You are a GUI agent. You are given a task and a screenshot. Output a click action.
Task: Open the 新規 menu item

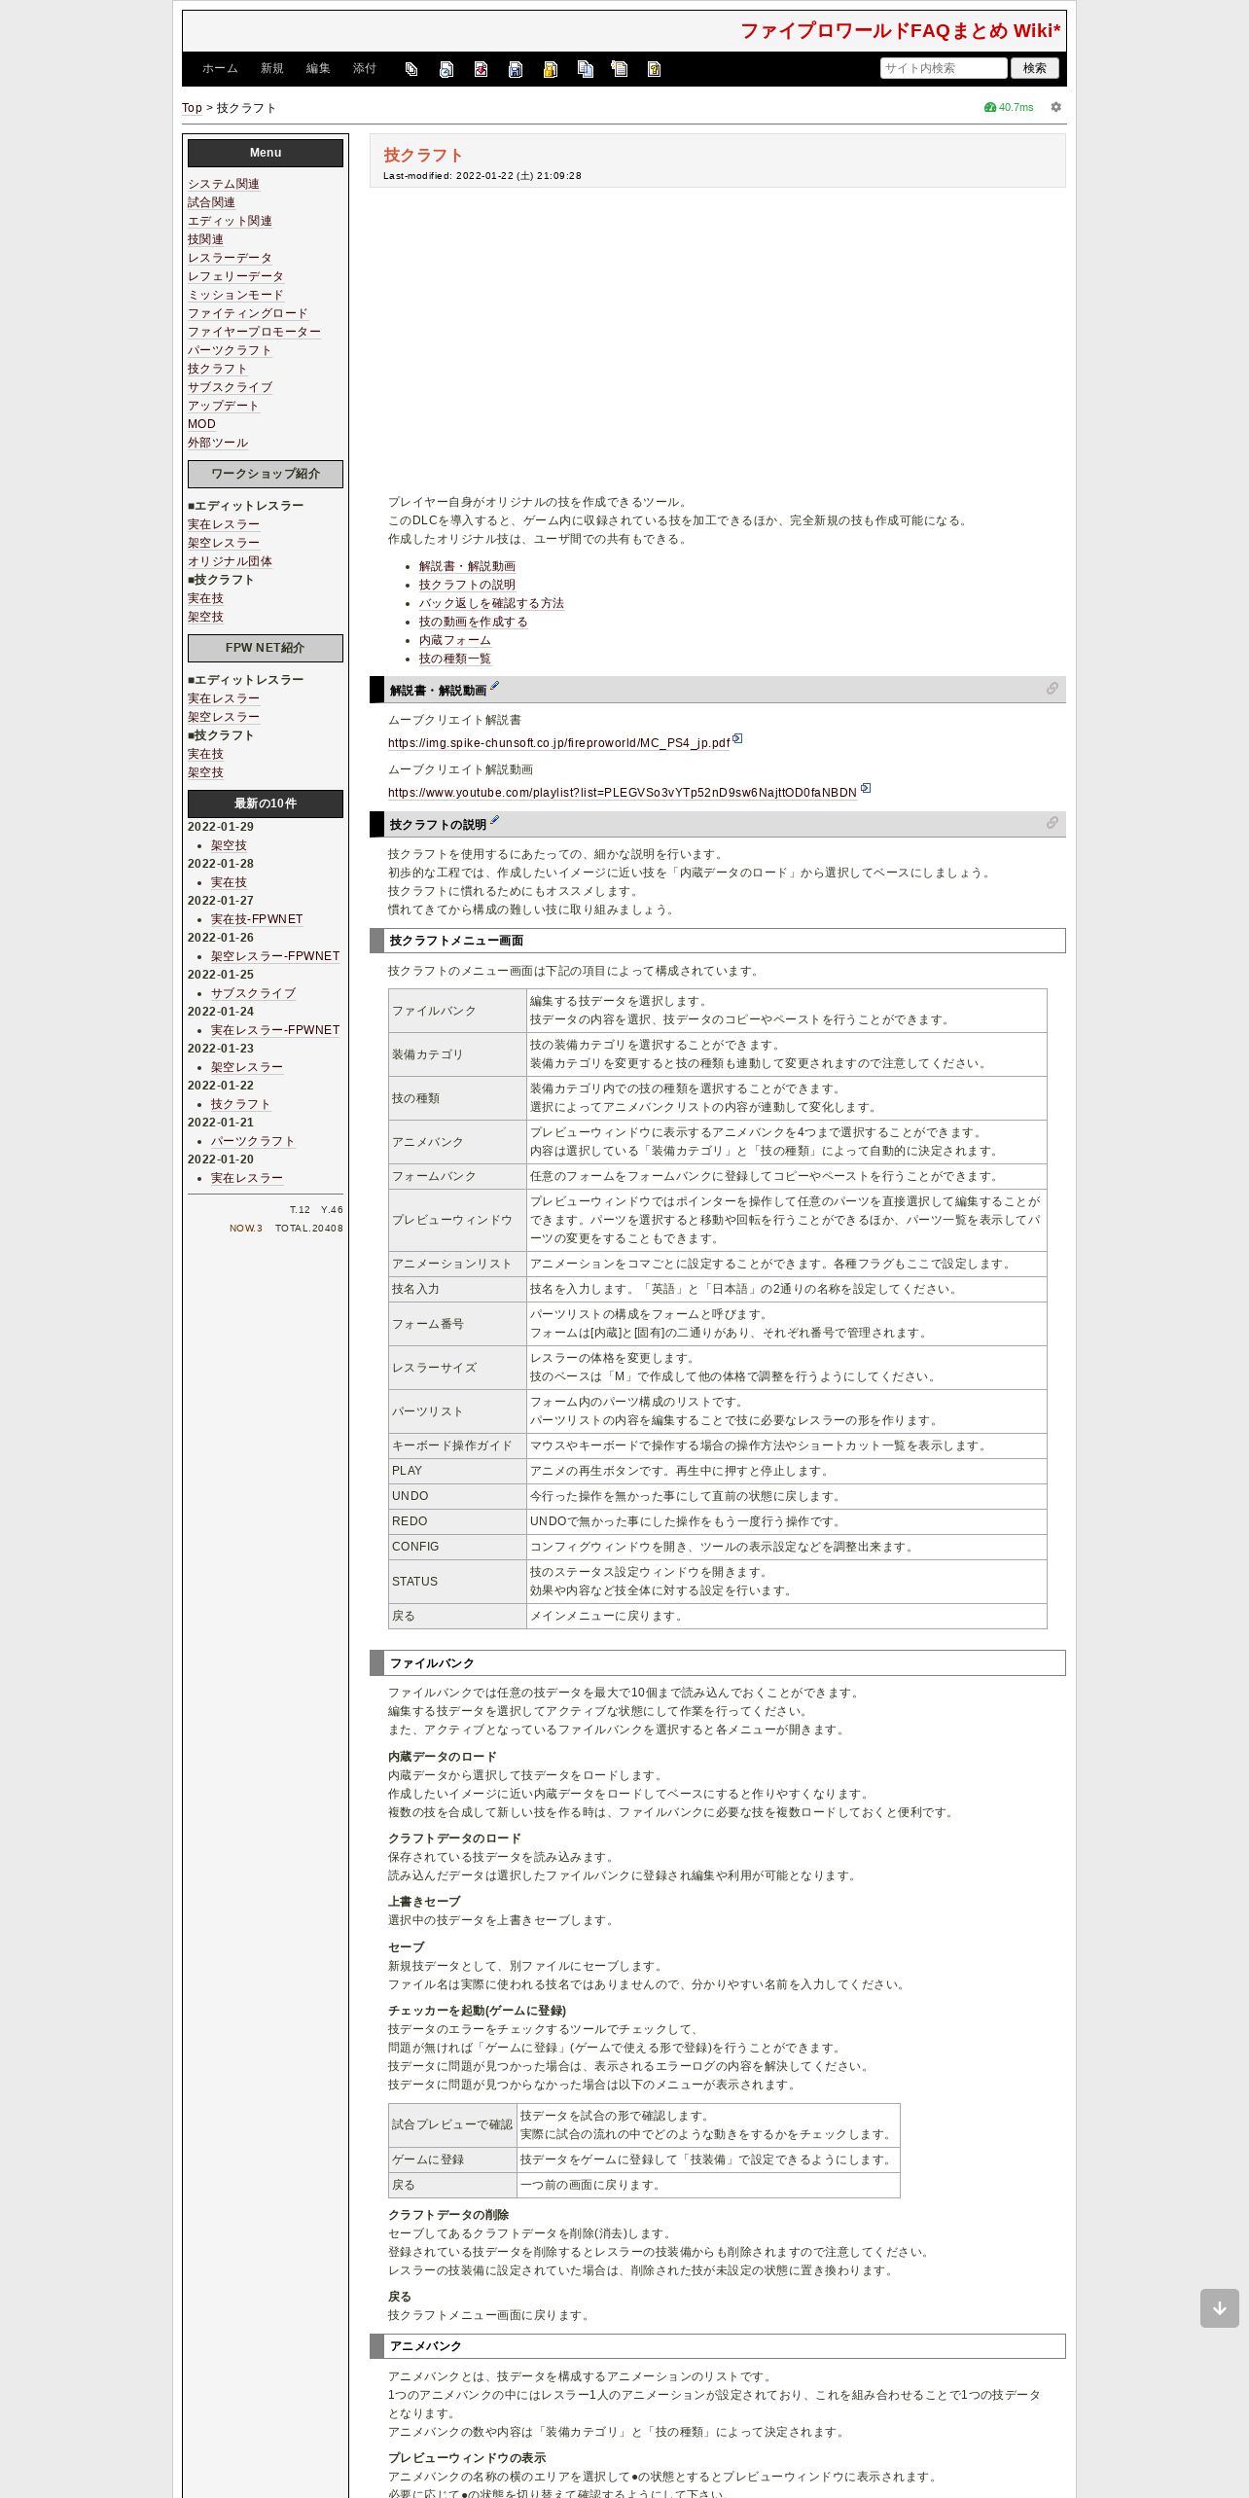(271, 69)
